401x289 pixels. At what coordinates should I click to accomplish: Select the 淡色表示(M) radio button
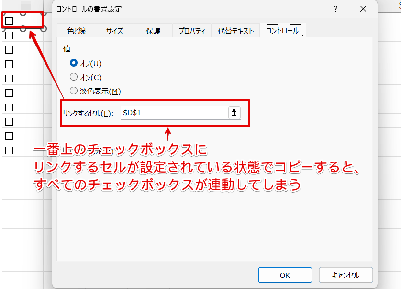[74, 91]
